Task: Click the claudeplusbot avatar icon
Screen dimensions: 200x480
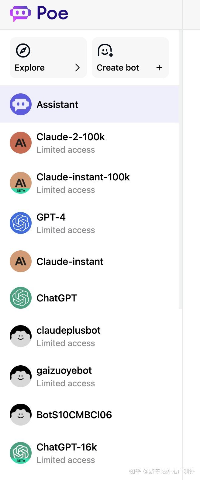Action: tap(20, 336)
